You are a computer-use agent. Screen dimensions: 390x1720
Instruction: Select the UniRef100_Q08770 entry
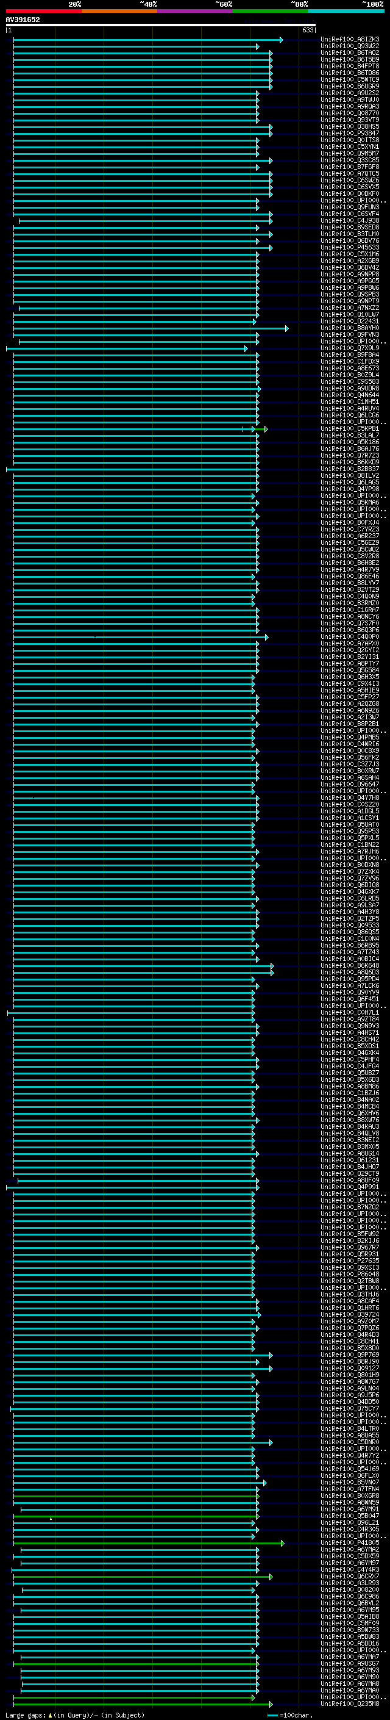tap(350, 113)
